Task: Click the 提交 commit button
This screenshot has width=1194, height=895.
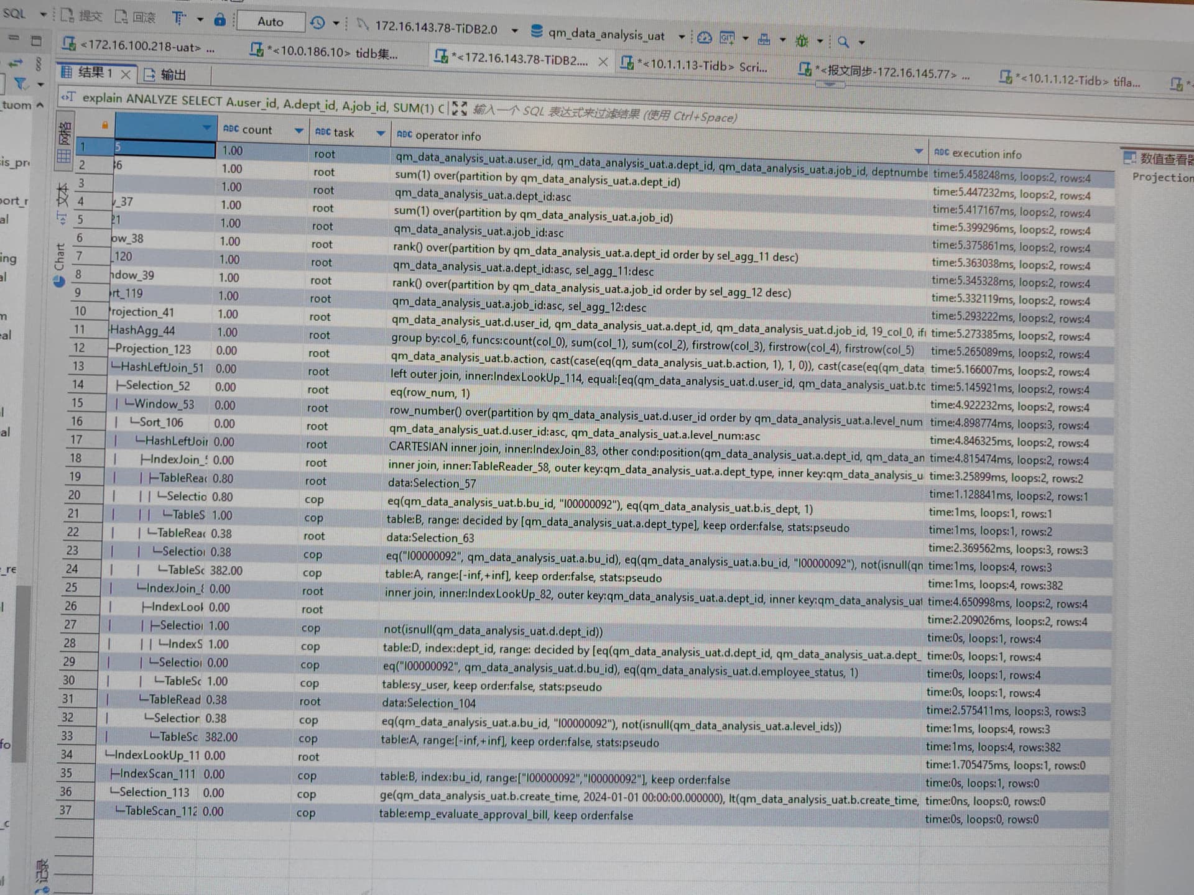Action: [x=83, y=16]
